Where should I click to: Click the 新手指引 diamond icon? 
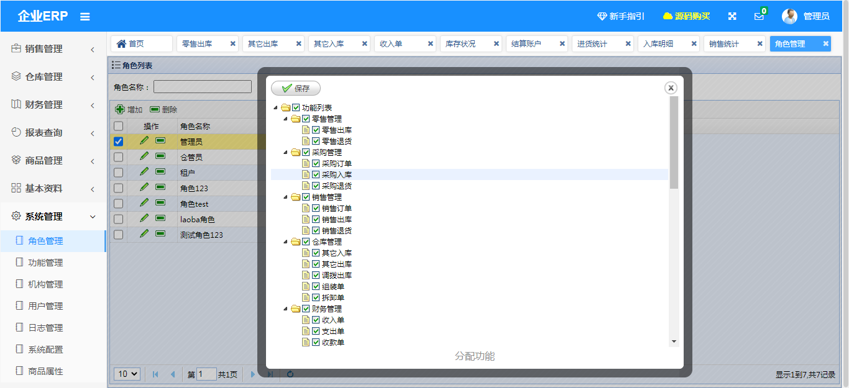pyautogui.click(x=602, y=16)
